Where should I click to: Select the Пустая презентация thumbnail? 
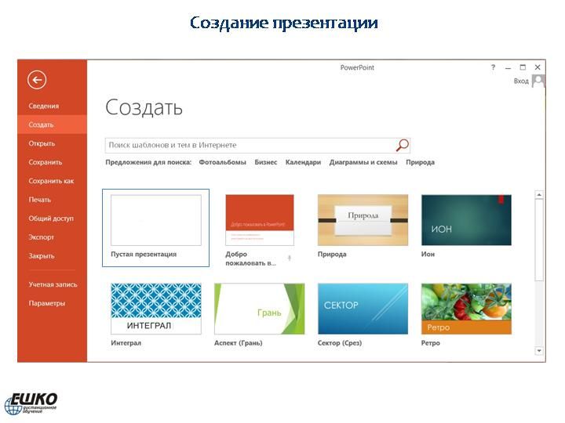coord(156,220)
